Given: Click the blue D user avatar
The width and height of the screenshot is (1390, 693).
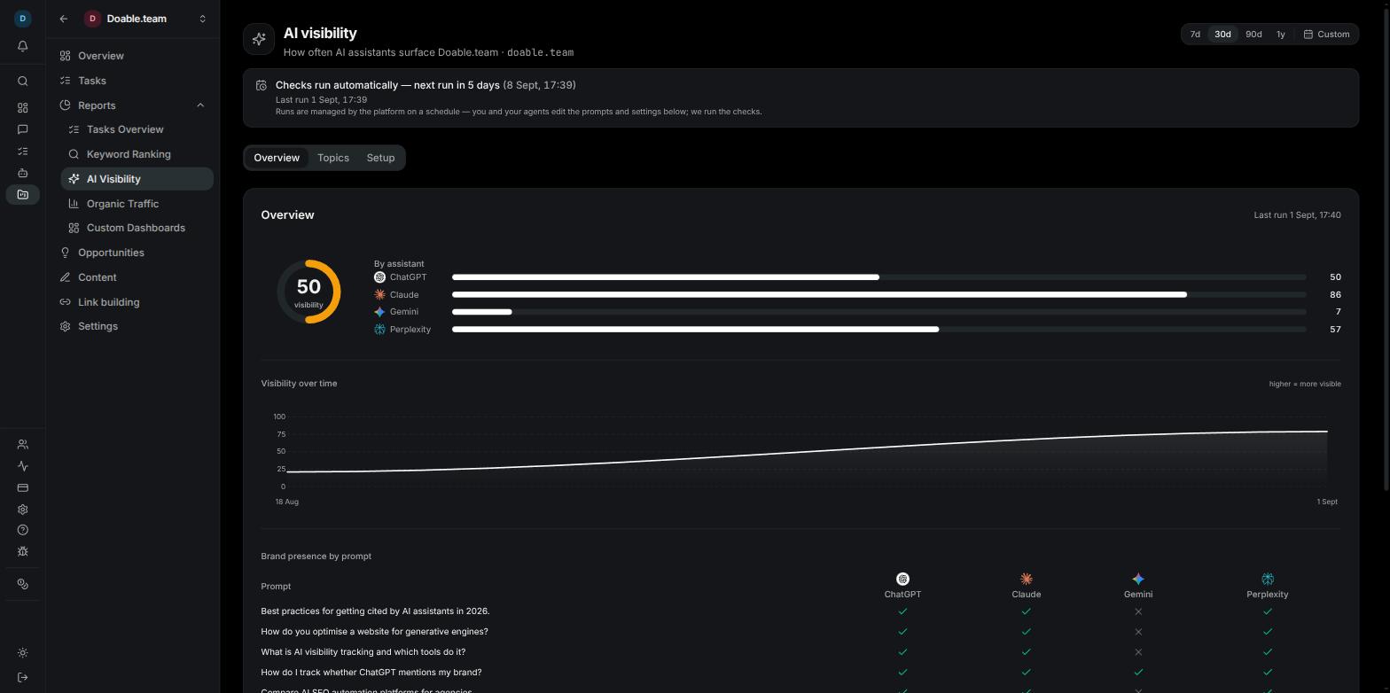Looking at the screenshot, I should point(23,18).
